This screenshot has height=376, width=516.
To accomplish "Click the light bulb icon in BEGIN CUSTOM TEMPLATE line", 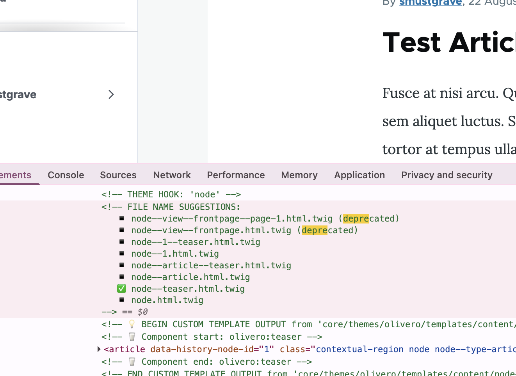I will tap(132, 325).
